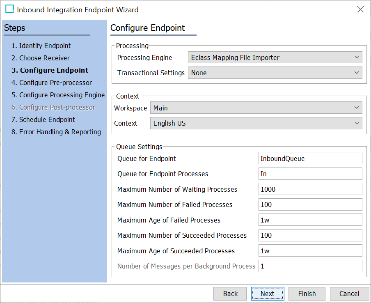Click the Finish button

tap(307, 294)
